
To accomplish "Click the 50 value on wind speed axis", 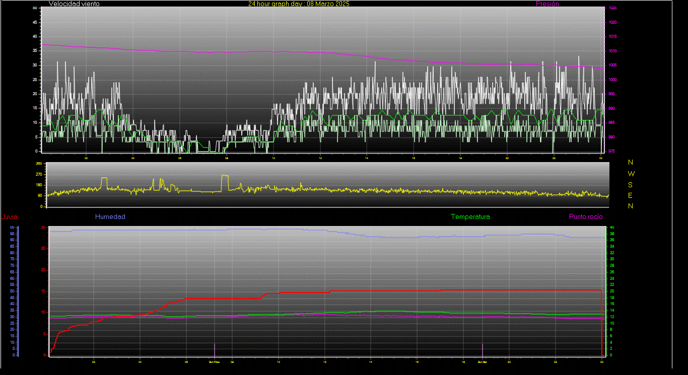I will coord(35,8).
